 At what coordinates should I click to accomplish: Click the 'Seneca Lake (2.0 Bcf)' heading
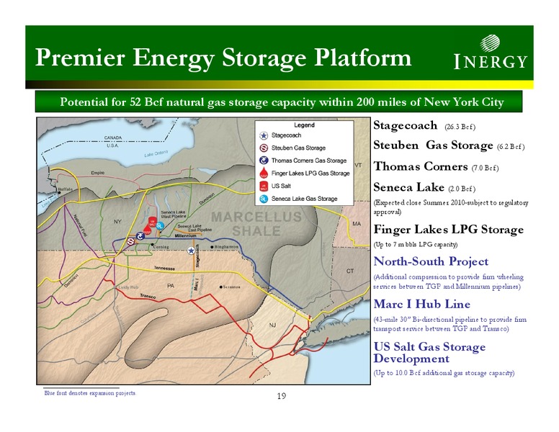[424, 187]
